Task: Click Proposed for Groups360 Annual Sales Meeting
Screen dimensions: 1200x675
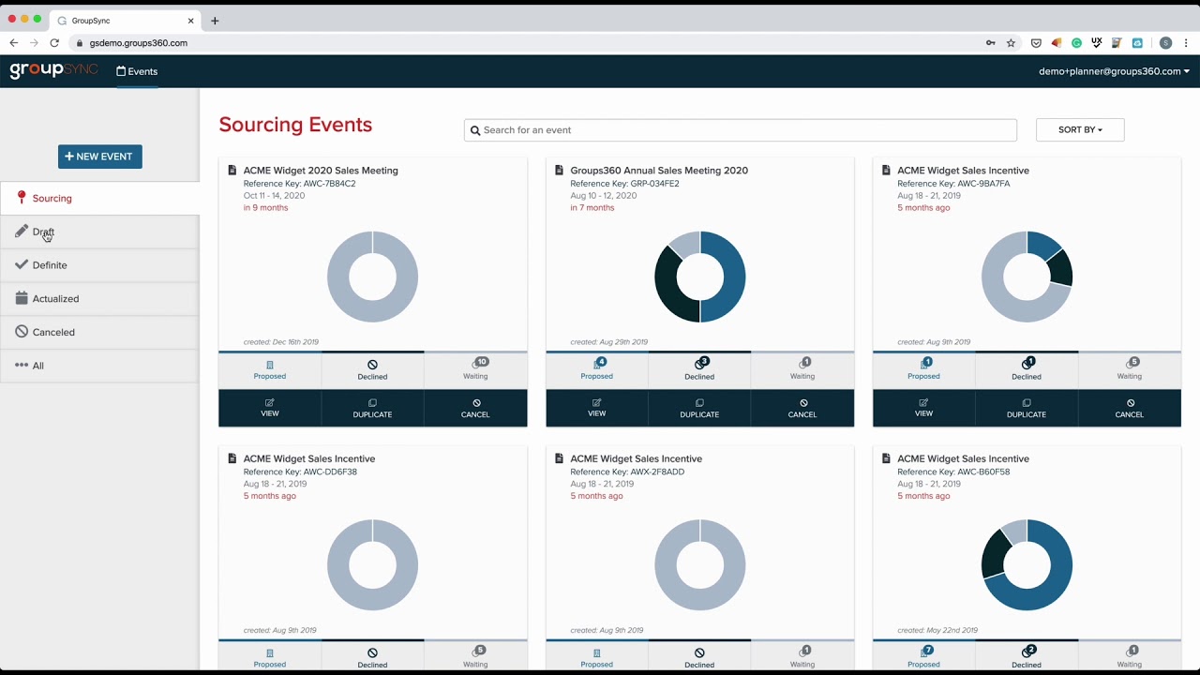Action: [597, 370]
